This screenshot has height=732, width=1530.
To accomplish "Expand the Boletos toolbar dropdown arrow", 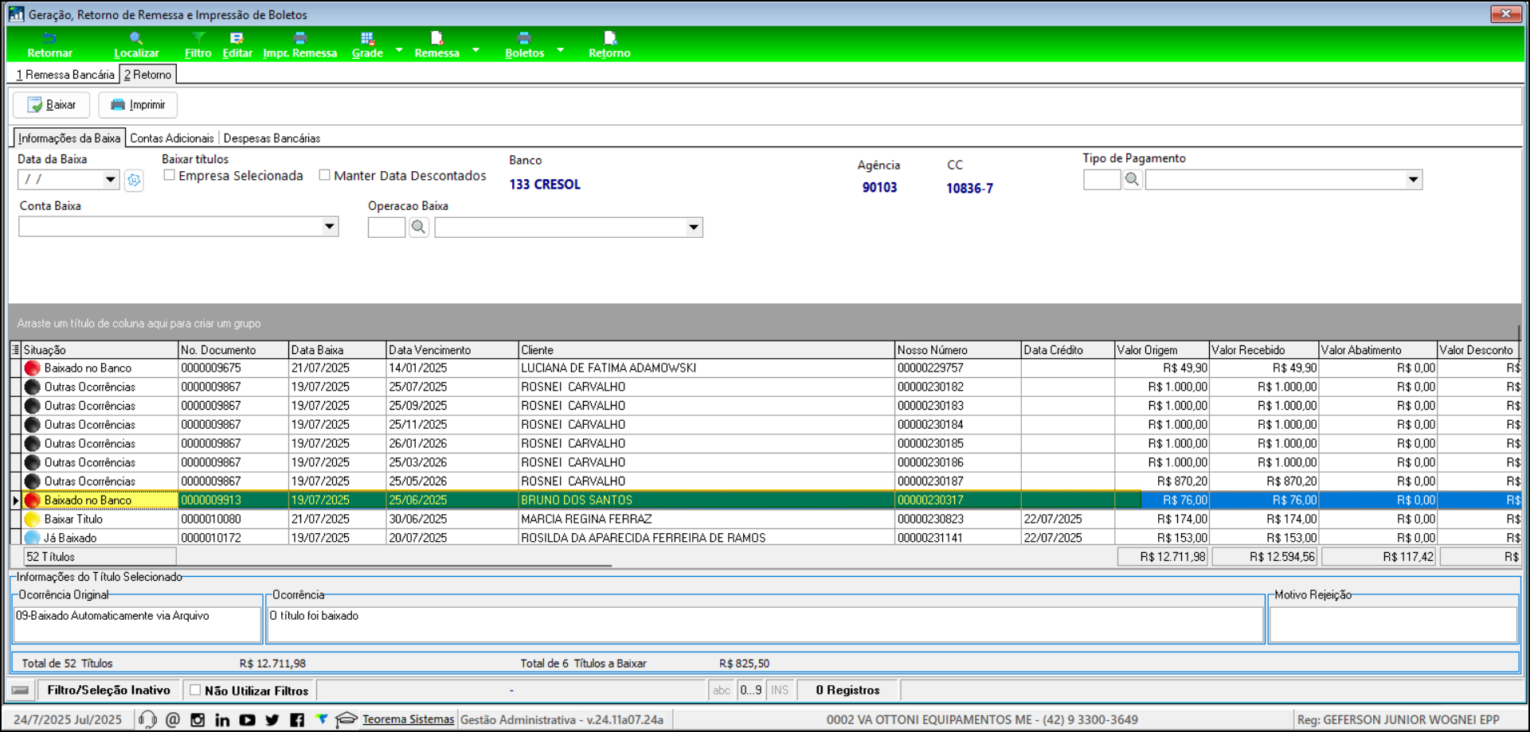I will coord(560,50).
